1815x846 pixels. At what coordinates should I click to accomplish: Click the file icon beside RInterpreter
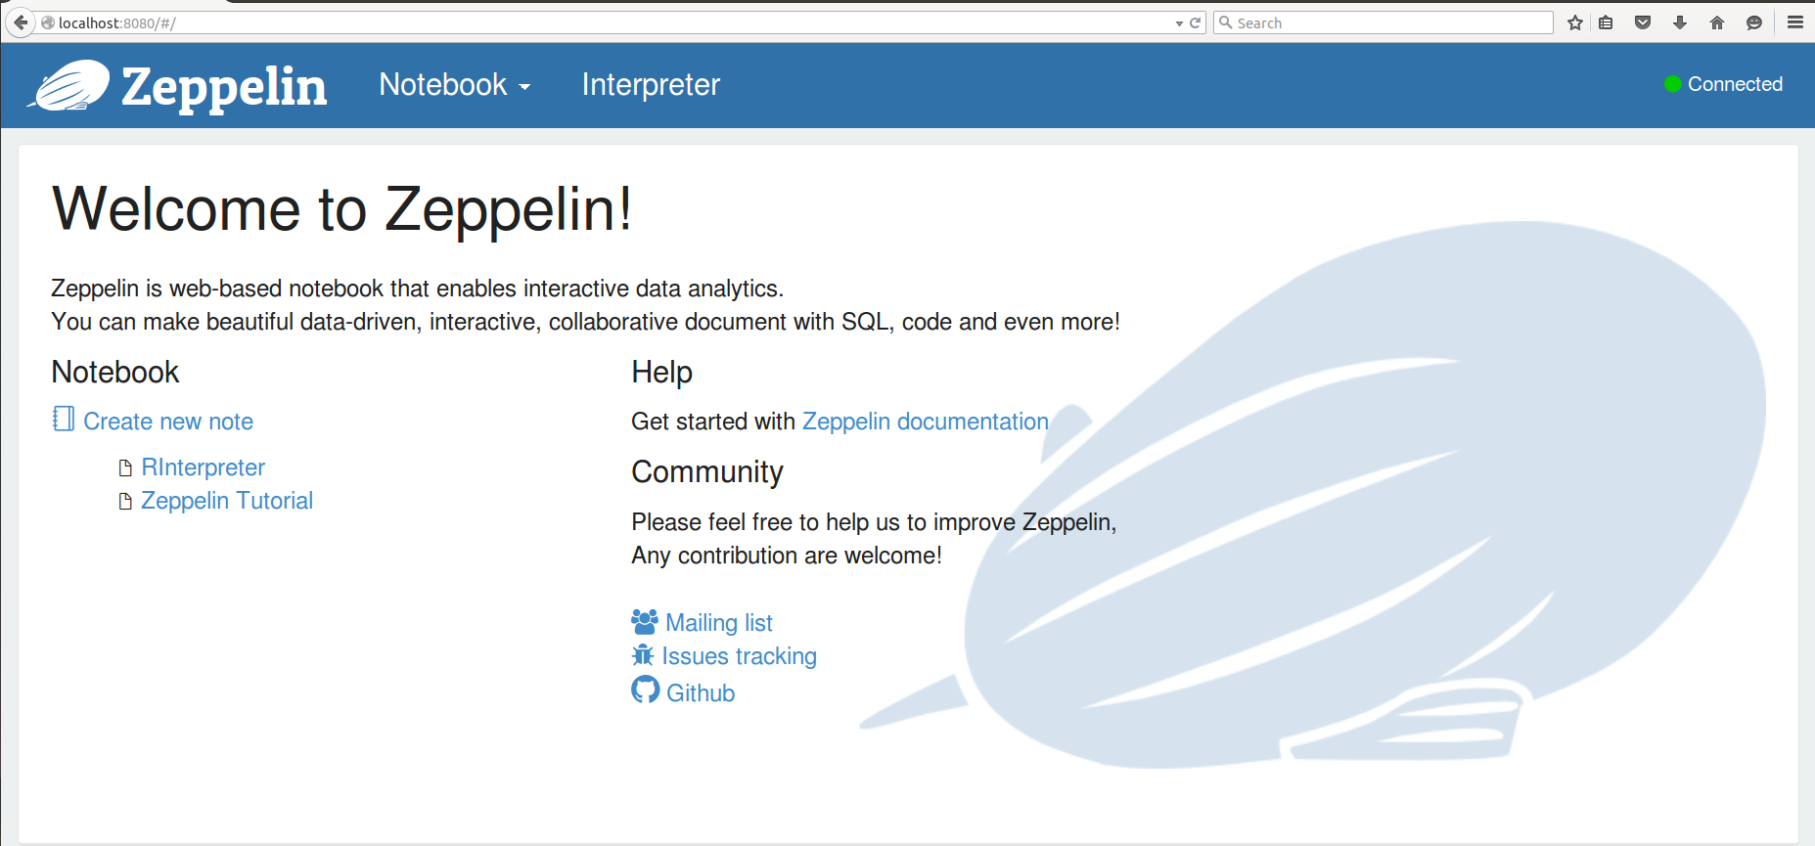tap(125, 468)
